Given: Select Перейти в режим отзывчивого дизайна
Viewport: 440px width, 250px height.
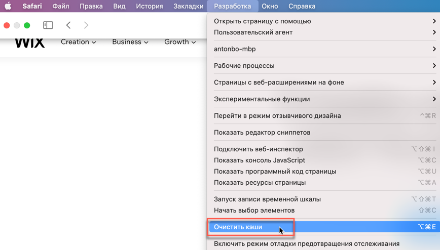Looking at the screenshot, I should point(324,116).
